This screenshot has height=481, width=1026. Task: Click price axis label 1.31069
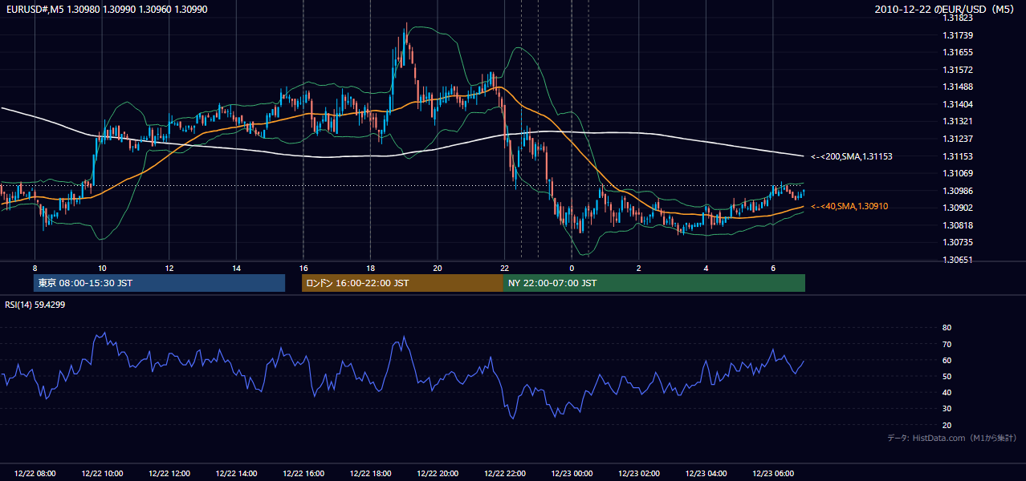click(x=958, y=173)
